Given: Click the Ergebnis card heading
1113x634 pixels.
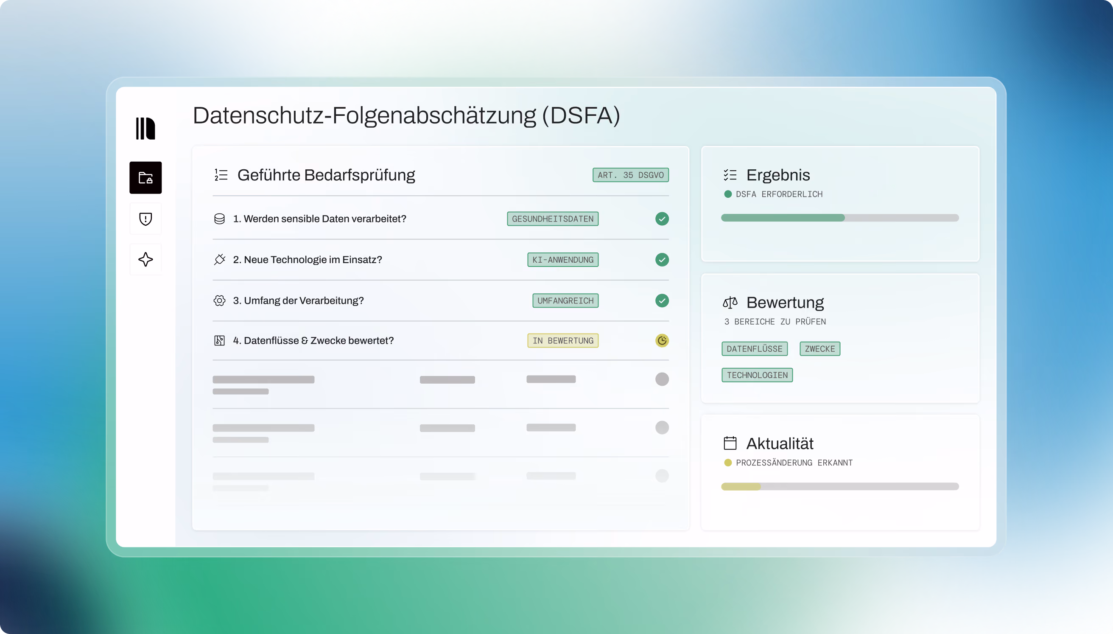Looking at the screenshot, I should [x=778, y=174].
